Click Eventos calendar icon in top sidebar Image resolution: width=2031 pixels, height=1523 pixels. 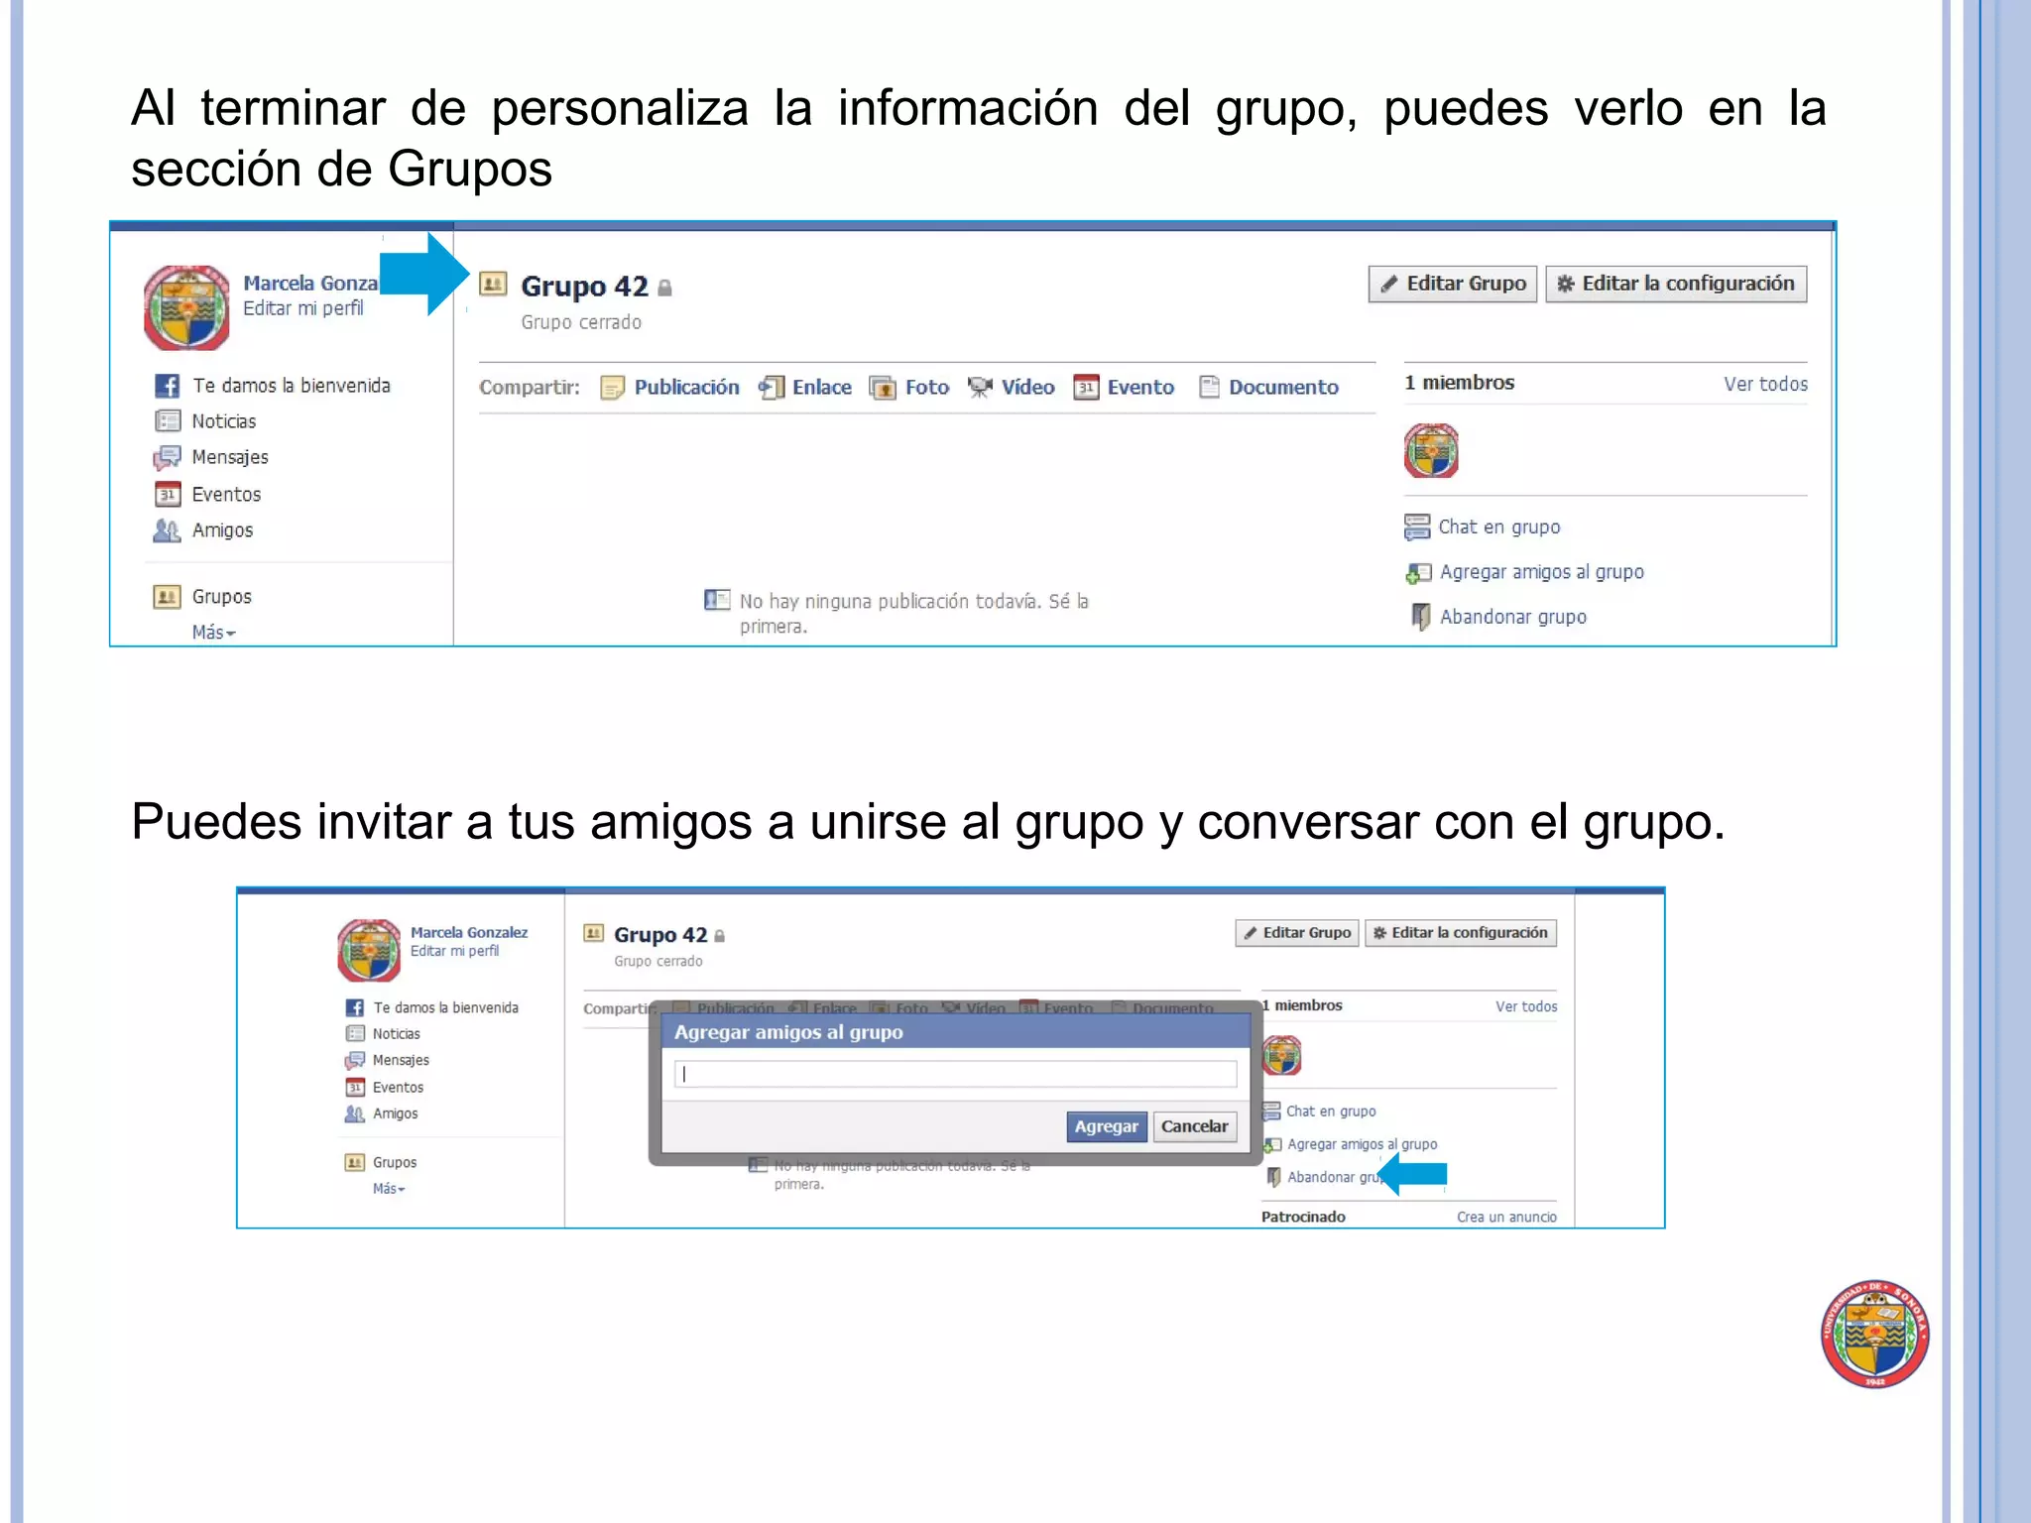click(168, 494)
